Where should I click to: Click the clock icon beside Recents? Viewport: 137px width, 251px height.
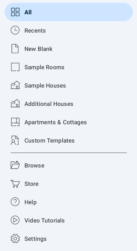(15, 30)
